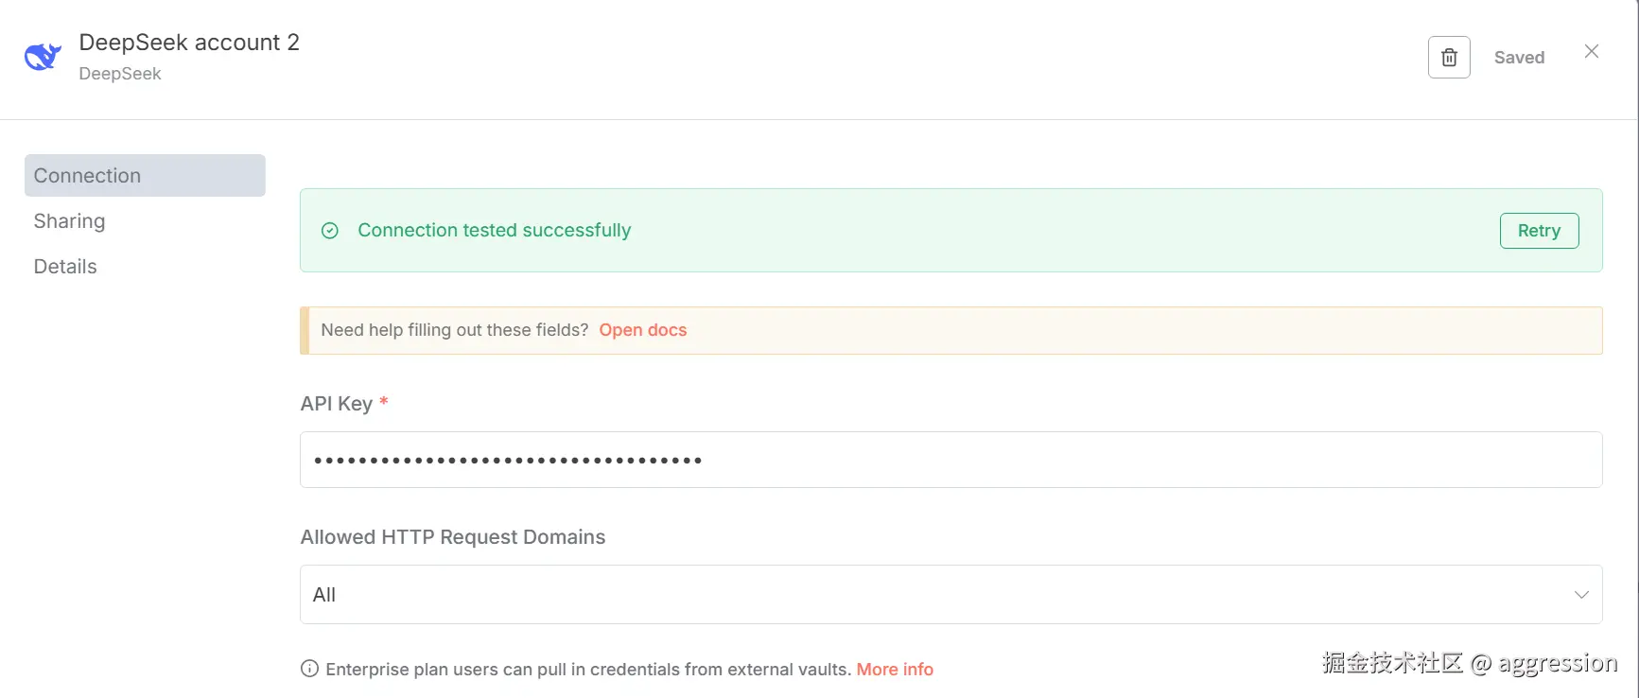Screen dimensions: 1639x698
Task: Click the info icon beside Enterprise plan note
Action: (309, 669)
